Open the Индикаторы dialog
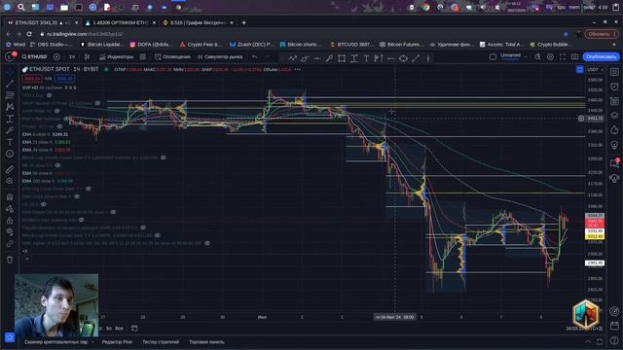 click(x=116, y=57)
